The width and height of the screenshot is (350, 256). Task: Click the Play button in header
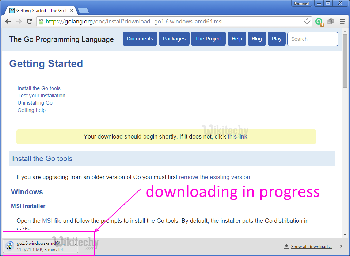point(277,39)
